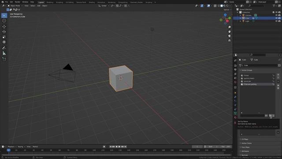The height and width of the screenshot is (159, 282).
Task: Disable Cube in renders camera icon
Action: [279, 18]
